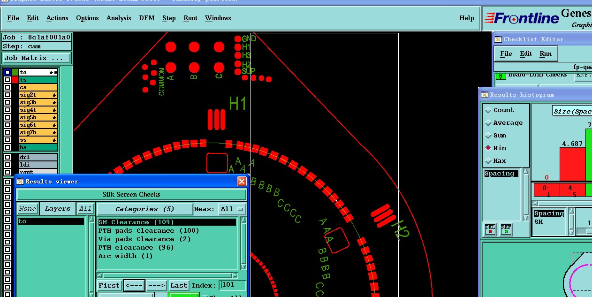Screen dimensions: 592x297
Task: Click the None button in Results viewer
Action: 27,209
